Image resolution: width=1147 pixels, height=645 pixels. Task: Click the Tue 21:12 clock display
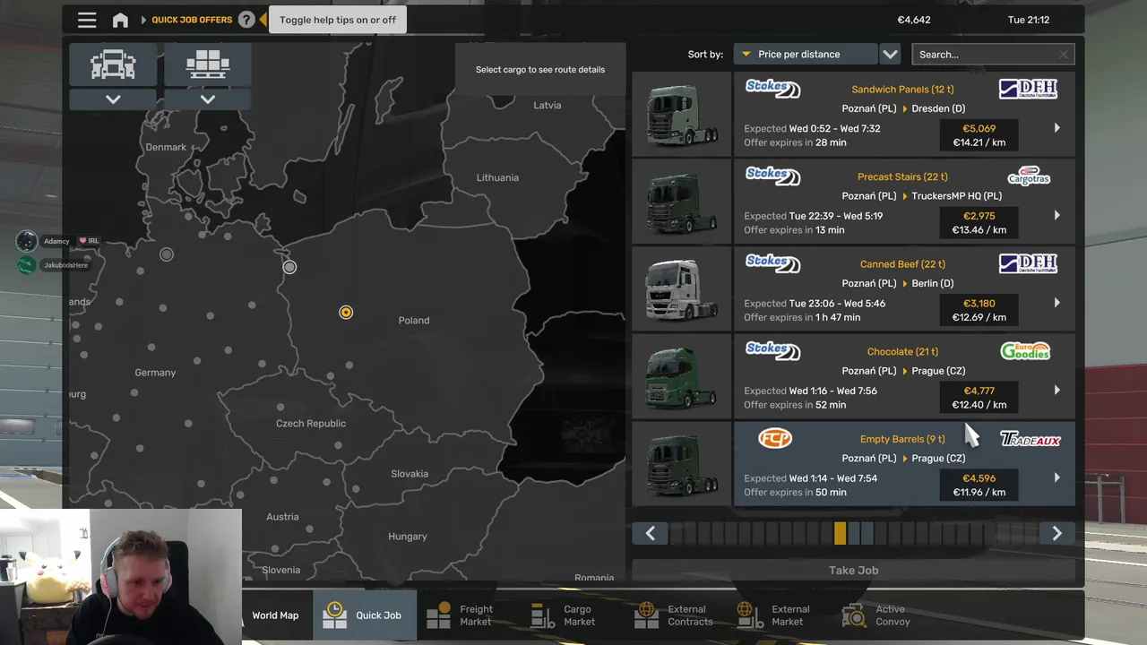(1029, 20)
